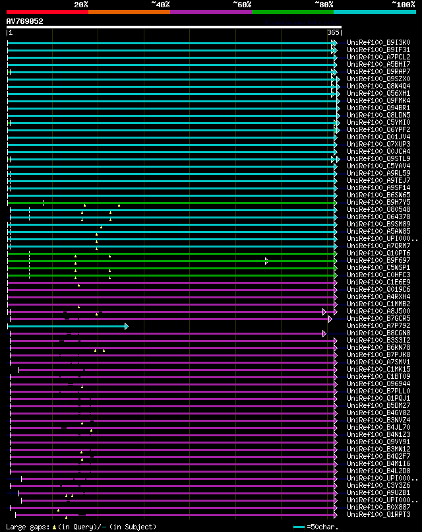Image resolution: width=422 pixels, height=532 pixels.
Task: Click the UniRef100_Q7XUP3 hit name
Action: tap(378, 144)
